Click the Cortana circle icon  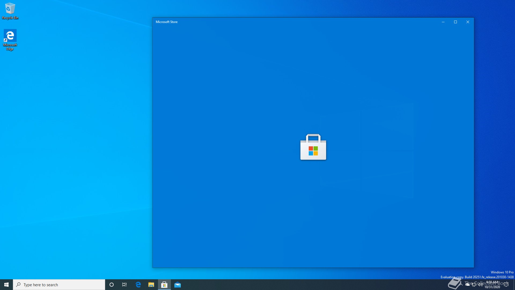[x=112, y=285]
